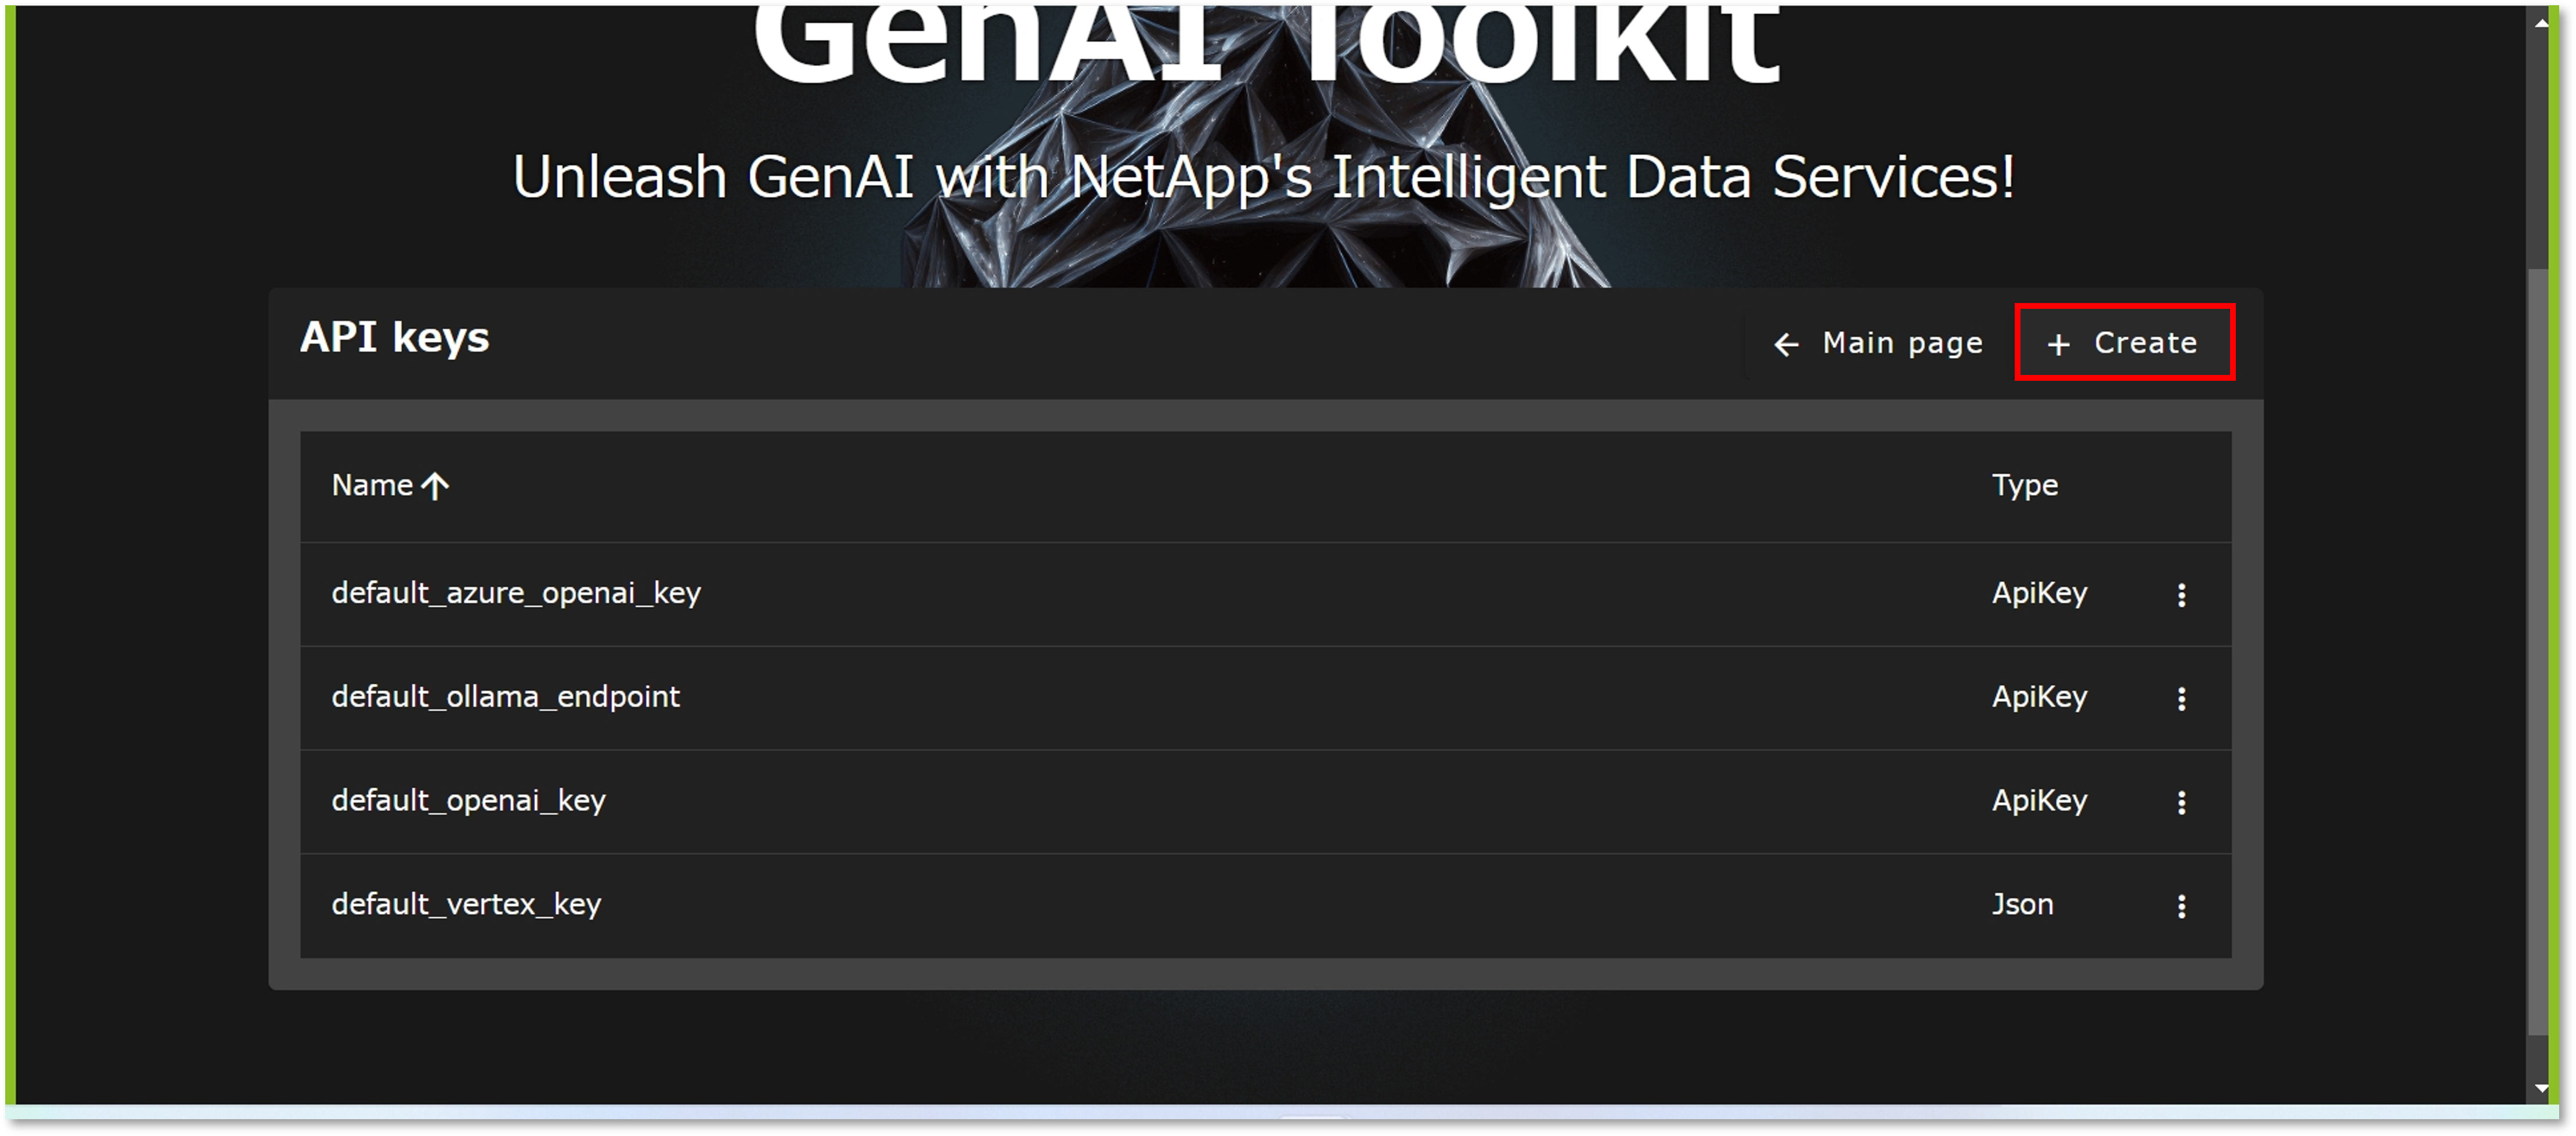Screen dimensions: 2576x1136
Task: Click the sort arrow beside Name
Action: (x=435, y=486)
